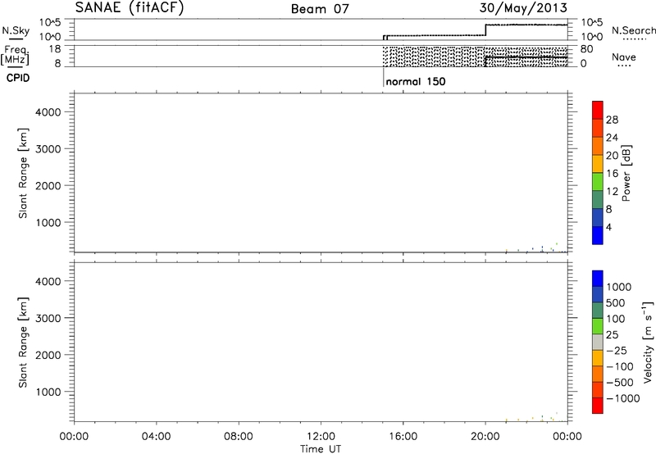Click the green power echo dot near midnight
This screenshot has width=656, height=454.
[557, 243]
